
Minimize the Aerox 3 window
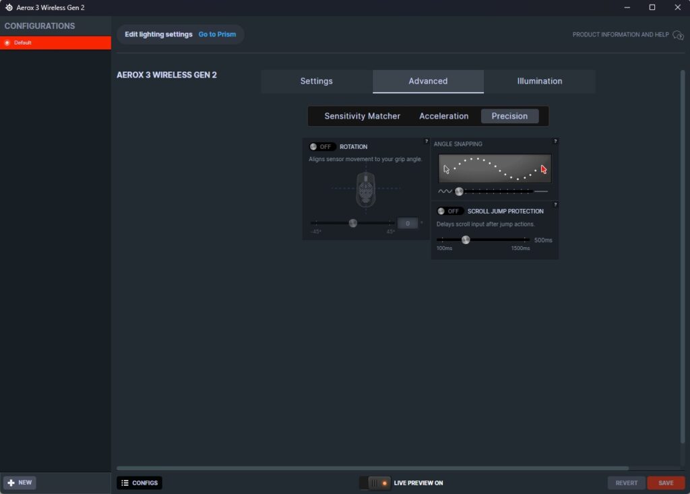tap(627, 7)
